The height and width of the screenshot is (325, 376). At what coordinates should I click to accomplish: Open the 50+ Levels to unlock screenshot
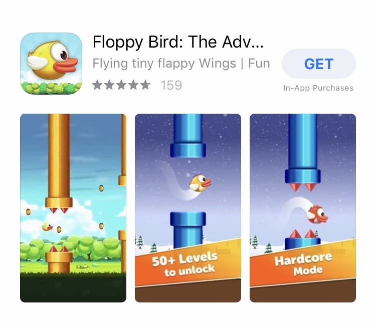coord(188,208)
